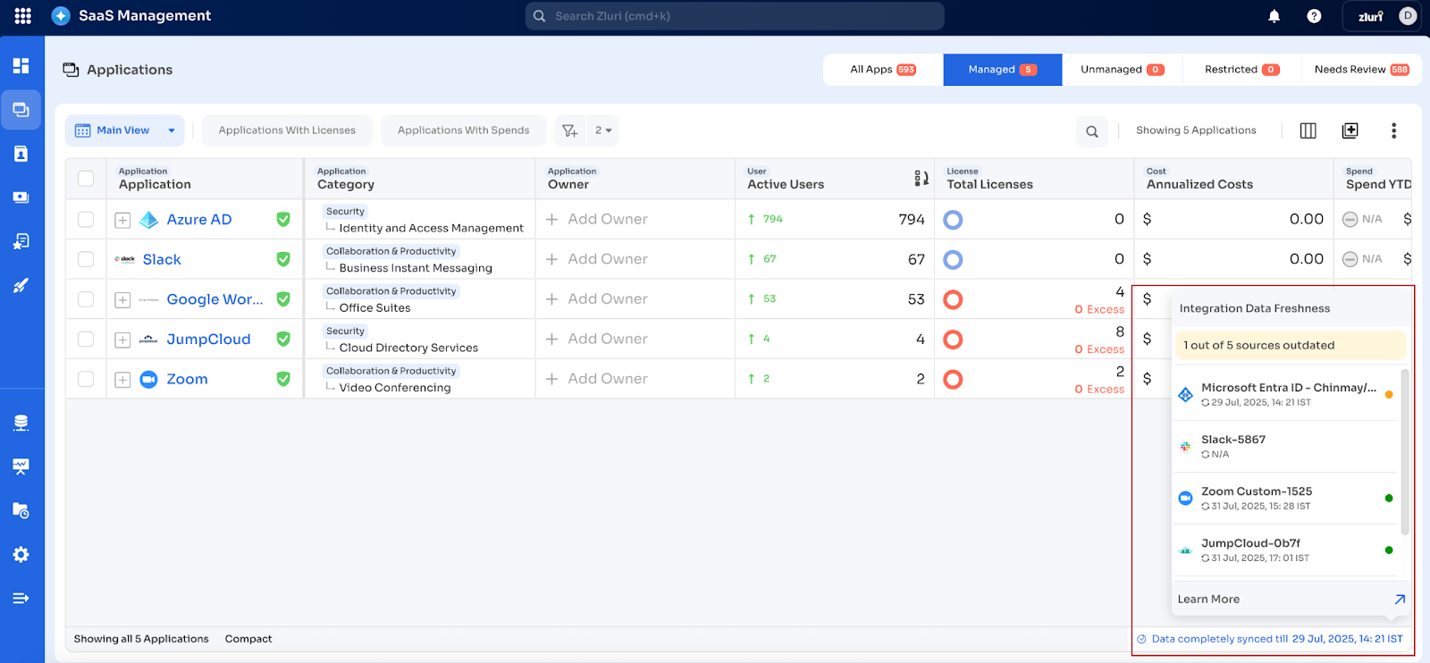
Task: Open the filter count 2 dropdown
Action: coord(603,130)
